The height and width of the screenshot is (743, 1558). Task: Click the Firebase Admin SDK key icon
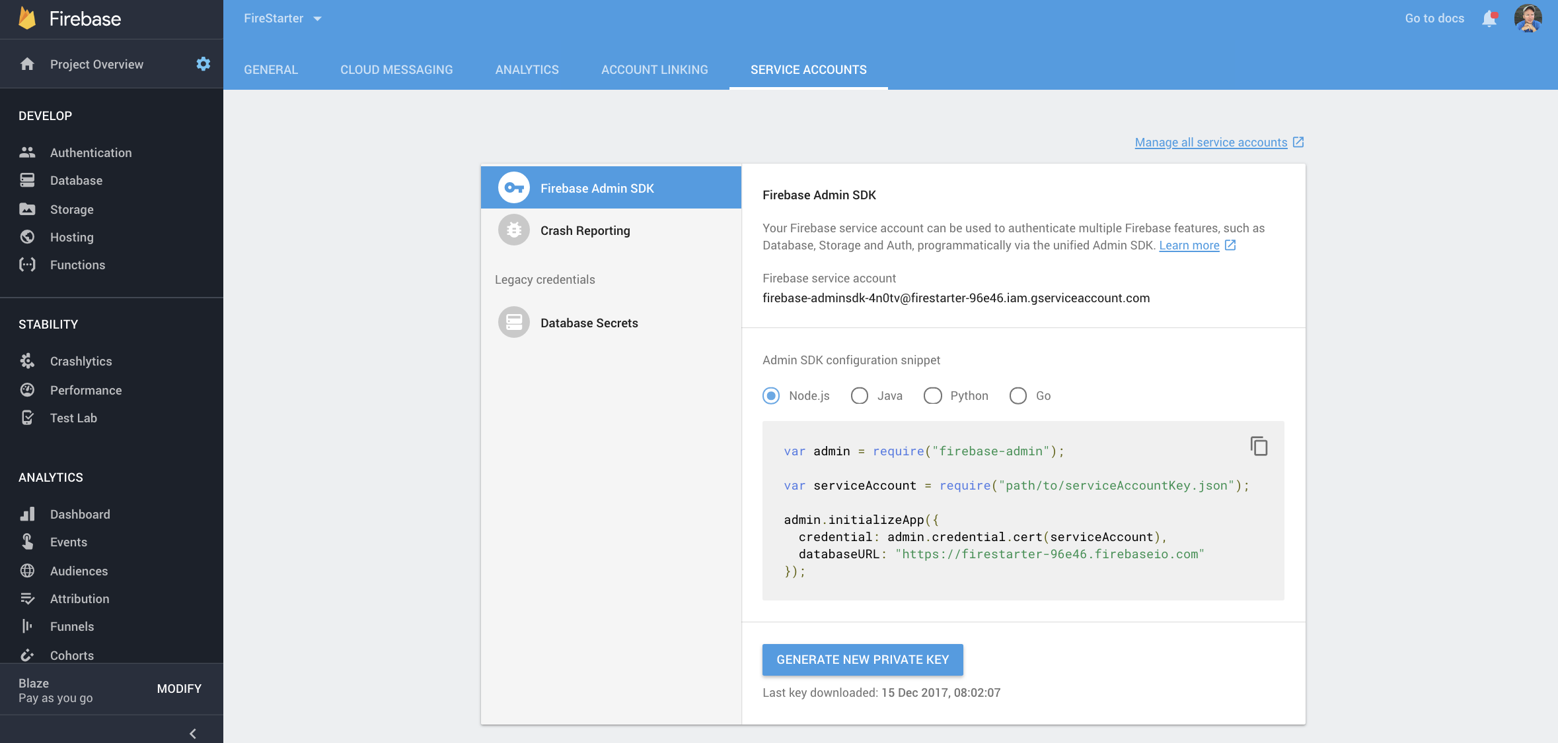coord(513,187)
